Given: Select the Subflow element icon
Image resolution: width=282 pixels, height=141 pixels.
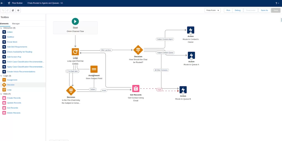Looking at the screenshot, I should coord(4,37).
